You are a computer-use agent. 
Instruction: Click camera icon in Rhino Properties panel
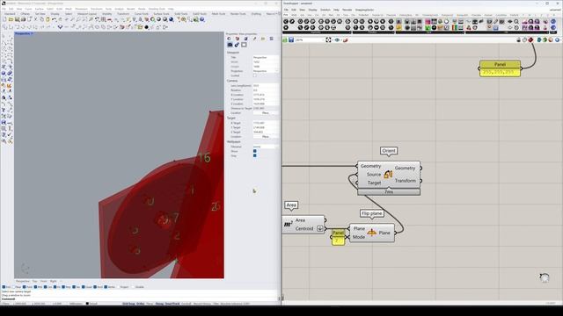tap(230, 45)
